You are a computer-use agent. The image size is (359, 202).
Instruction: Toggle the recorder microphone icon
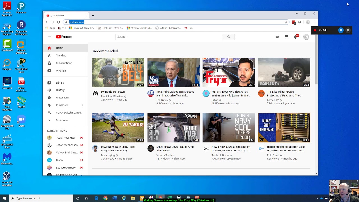tap(348, 30)
